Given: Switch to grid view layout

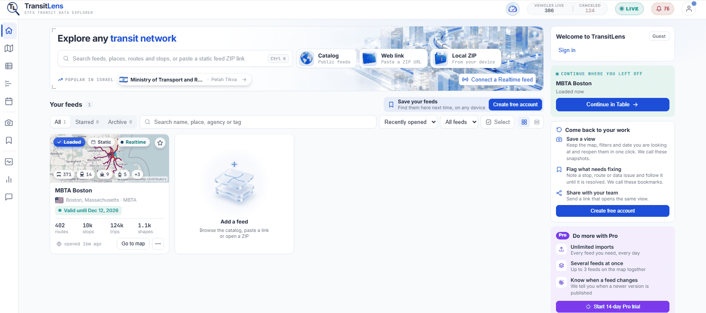Looking at the screenshot, I should 524,122.
